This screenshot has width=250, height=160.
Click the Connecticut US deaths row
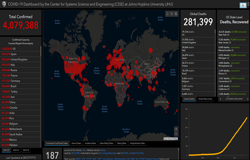(x=233, y=80)
